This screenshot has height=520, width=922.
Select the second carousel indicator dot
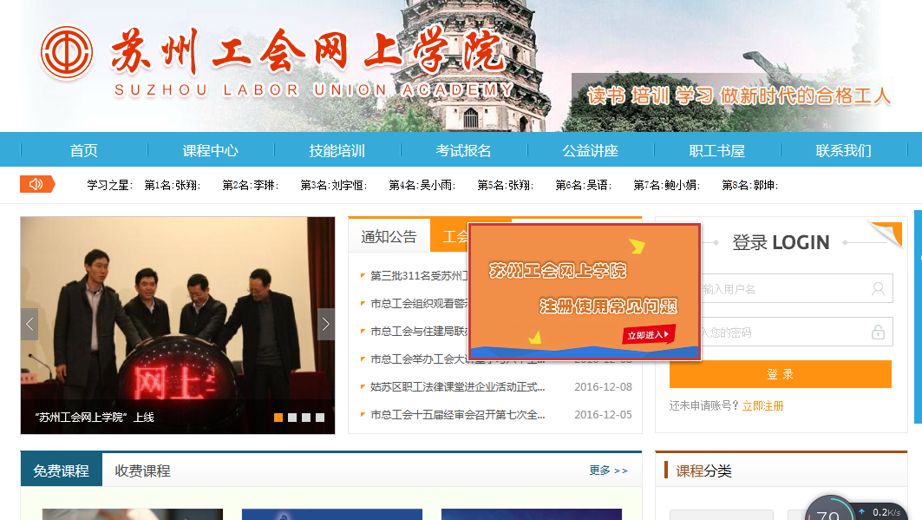point(292,418)
